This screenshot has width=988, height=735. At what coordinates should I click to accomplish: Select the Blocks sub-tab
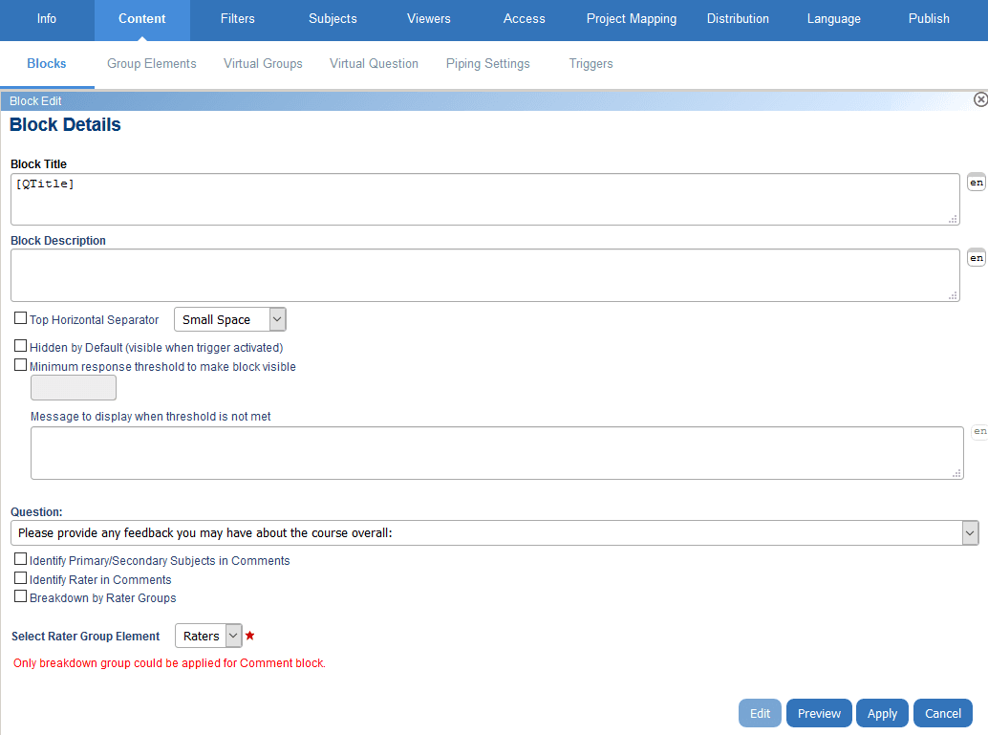coord(47,64)
